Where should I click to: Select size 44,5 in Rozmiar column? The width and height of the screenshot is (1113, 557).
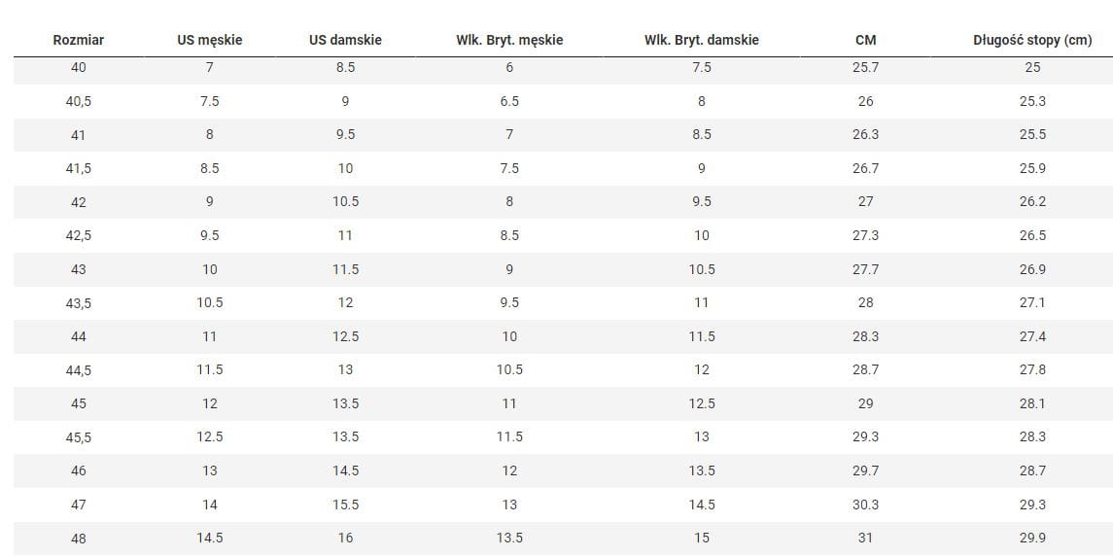(x=79, y=370)
